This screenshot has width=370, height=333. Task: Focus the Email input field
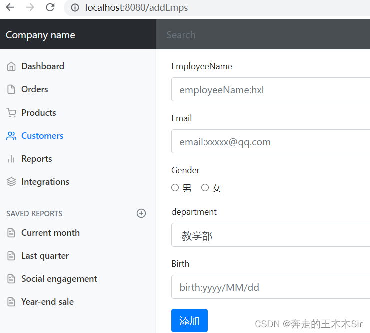click(x=271, y=141)
